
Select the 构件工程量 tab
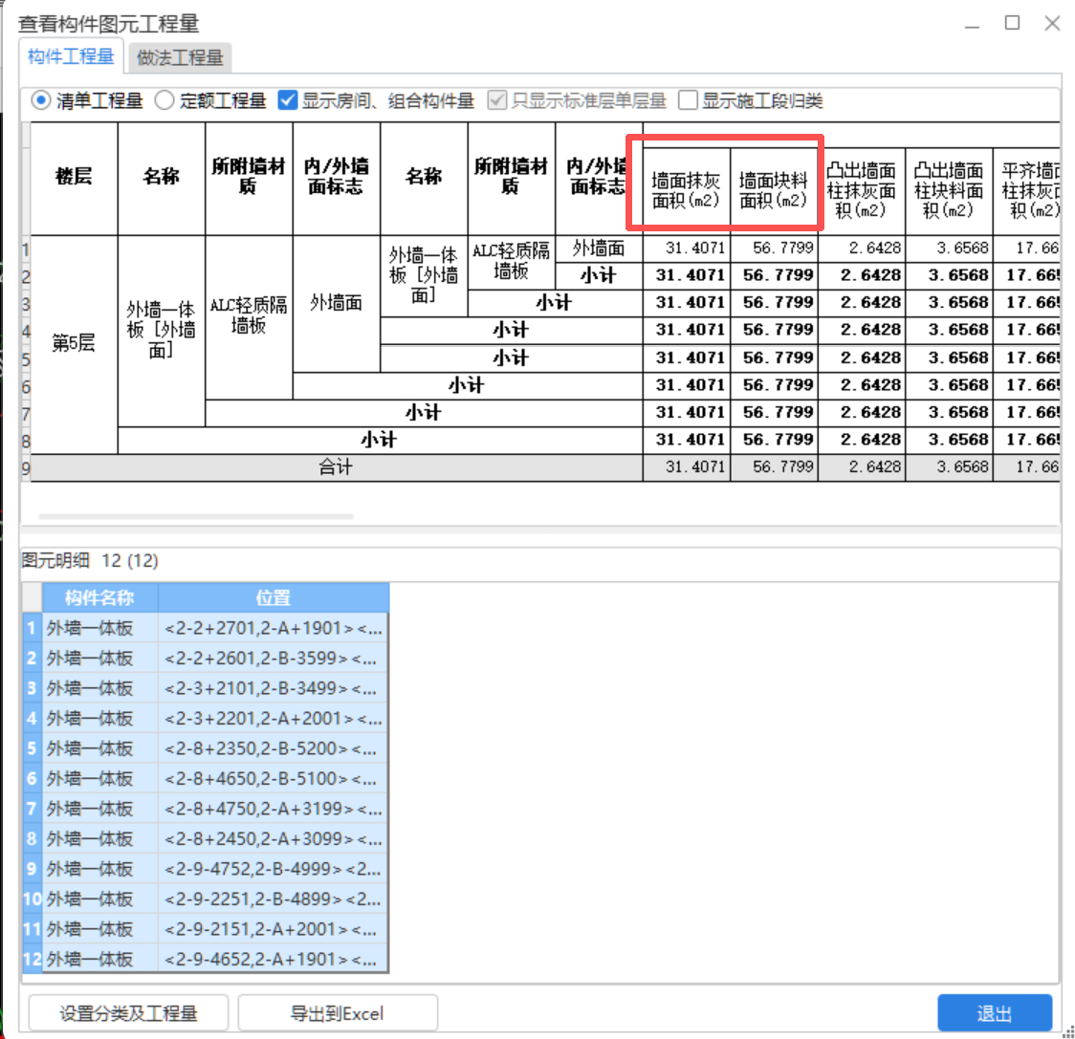click(x=71, y=57)
